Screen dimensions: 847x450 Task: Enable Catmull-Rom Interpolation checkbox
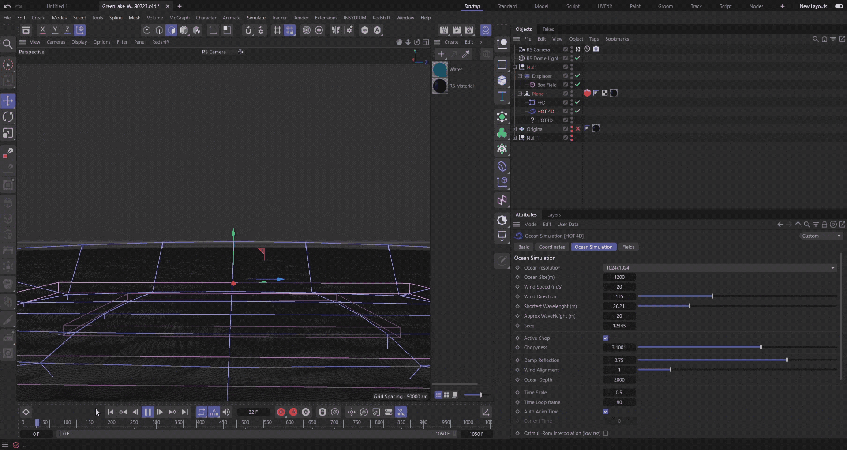[606, 433]
